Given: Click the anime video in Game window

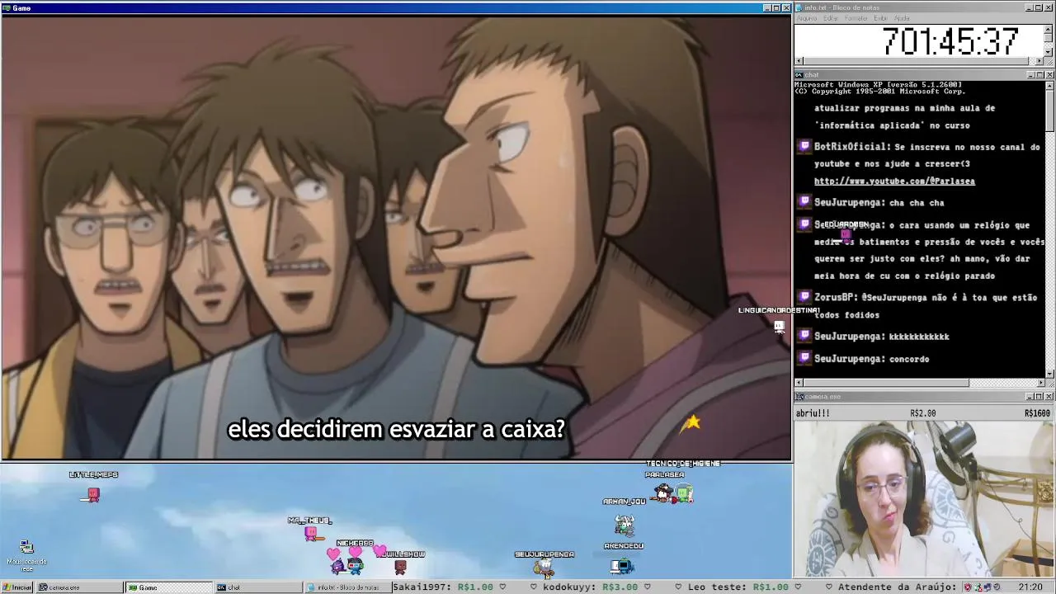Looking at the screenshot, I should [396, 237].
